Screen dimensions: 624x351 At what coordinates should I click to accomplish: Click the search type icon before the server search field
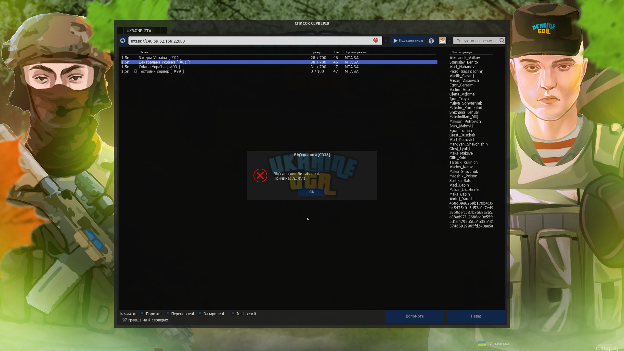pyautogui.click(x=442, y=41)
